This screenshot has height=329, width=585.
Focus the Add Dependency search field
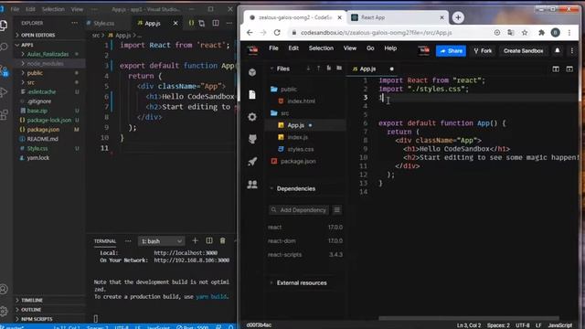(299, 210)
